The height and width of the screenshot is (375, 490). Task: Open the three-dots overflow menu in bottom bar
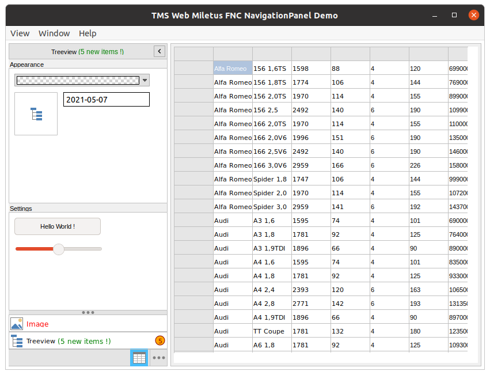(x=159, y=358)
